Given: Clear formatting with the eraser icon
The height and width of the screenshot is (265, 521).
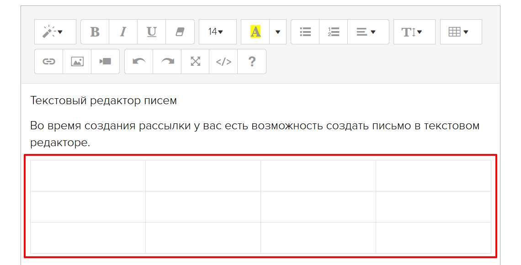Looking at the screenshot, I should tap(180, 32).
